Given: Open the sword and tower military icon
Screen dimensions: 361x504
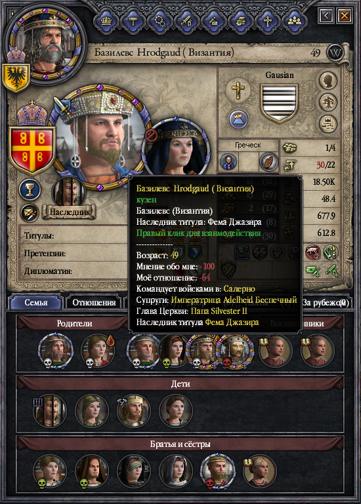Looking at the screenshot, I should click(x=186, y=21).
